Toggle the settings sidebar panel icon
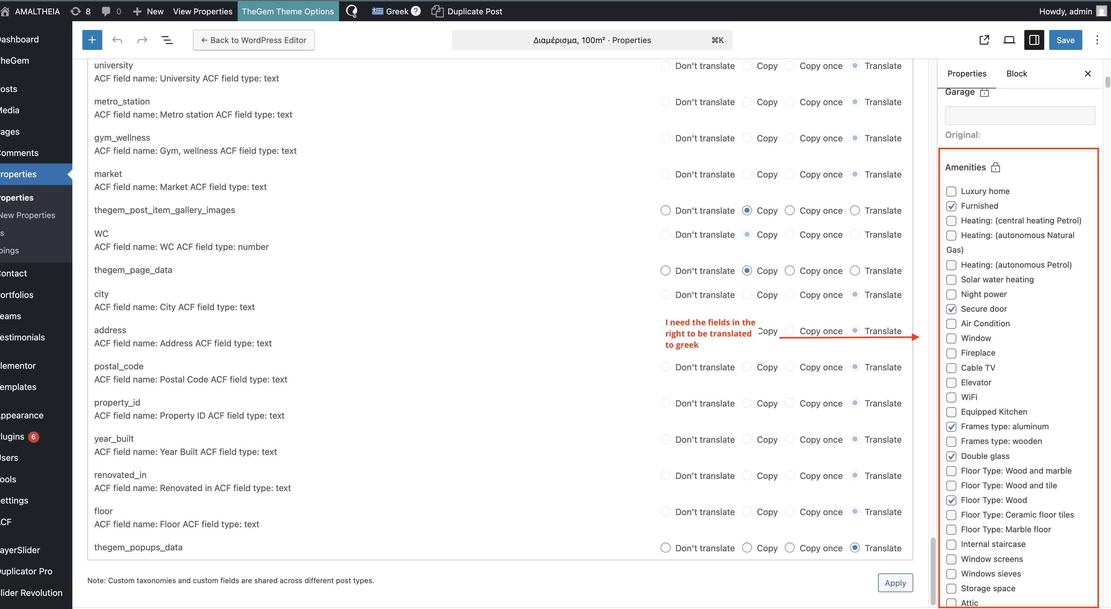1111x609 pixels. 1034,40
